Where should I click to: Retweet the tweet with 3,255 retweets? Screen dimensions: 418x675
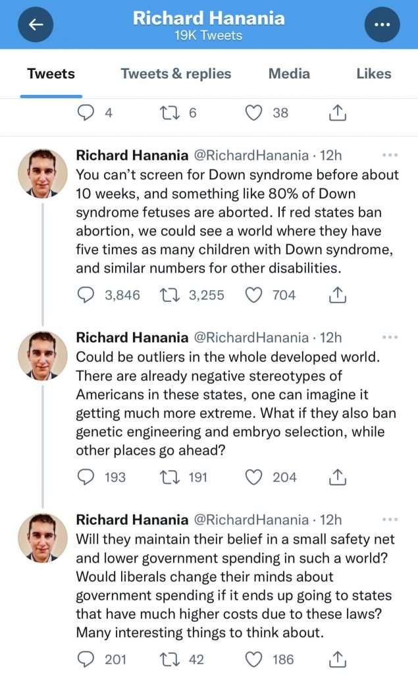(169, 295)
